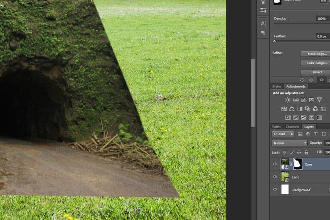Add a Brightness/Contrast adjustment (sun icon)
Viewport: 330px width, 220px height.
coord(288,100)
